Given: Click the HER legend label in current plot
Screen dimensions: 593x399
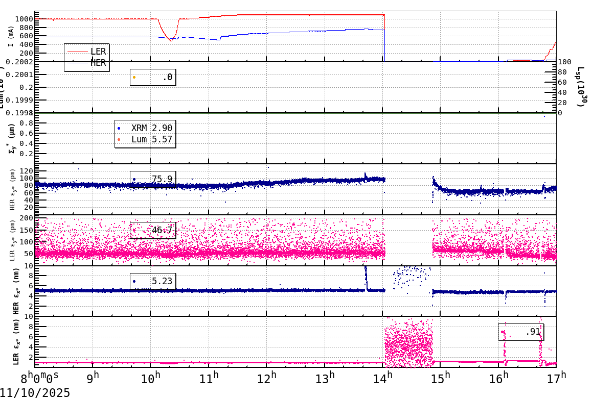Looking at the screenshot, I should click(98, 63).
